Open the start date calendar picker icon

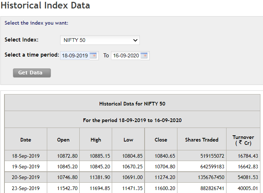pyautogui.click(x=93, y=56)
